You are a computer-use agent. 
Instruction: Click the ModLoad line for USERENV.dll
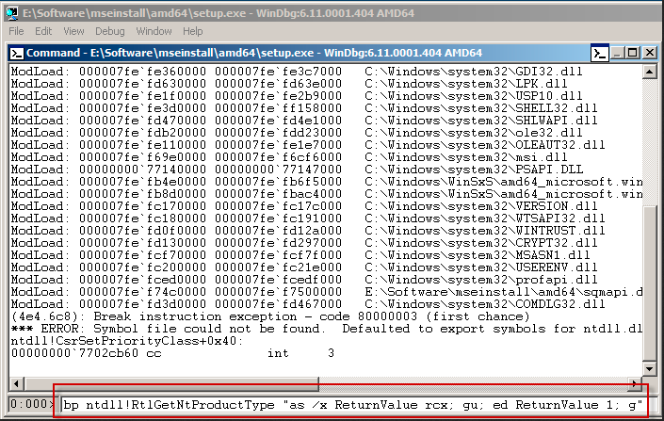tap(304, 267)
